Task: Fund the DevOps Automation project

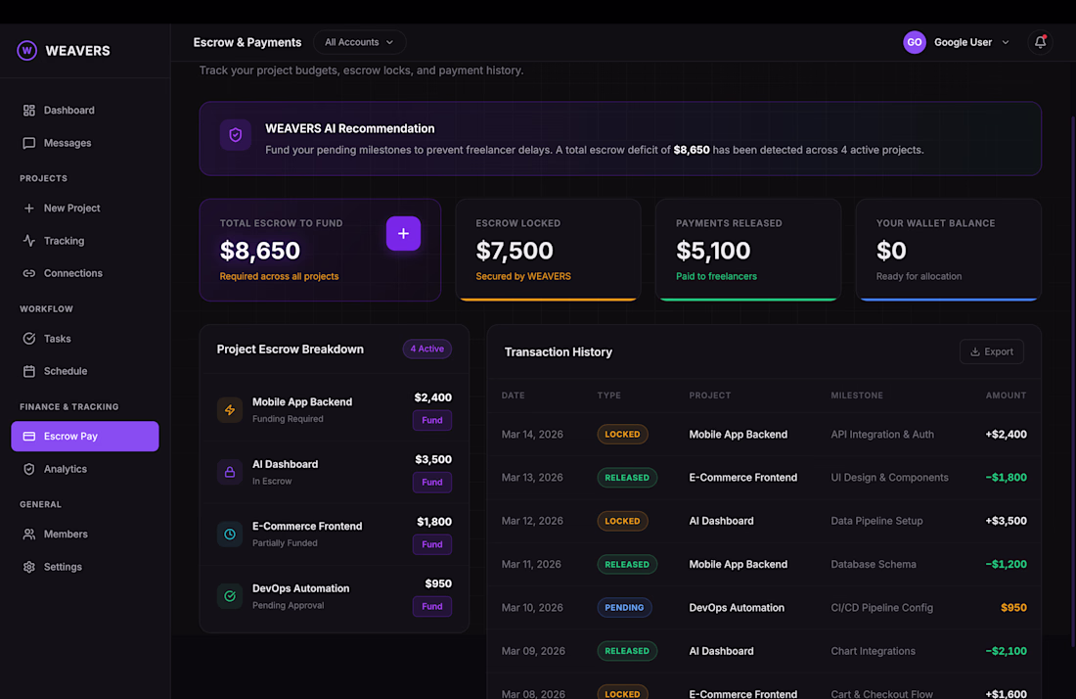Action: (x=431, y=606)
